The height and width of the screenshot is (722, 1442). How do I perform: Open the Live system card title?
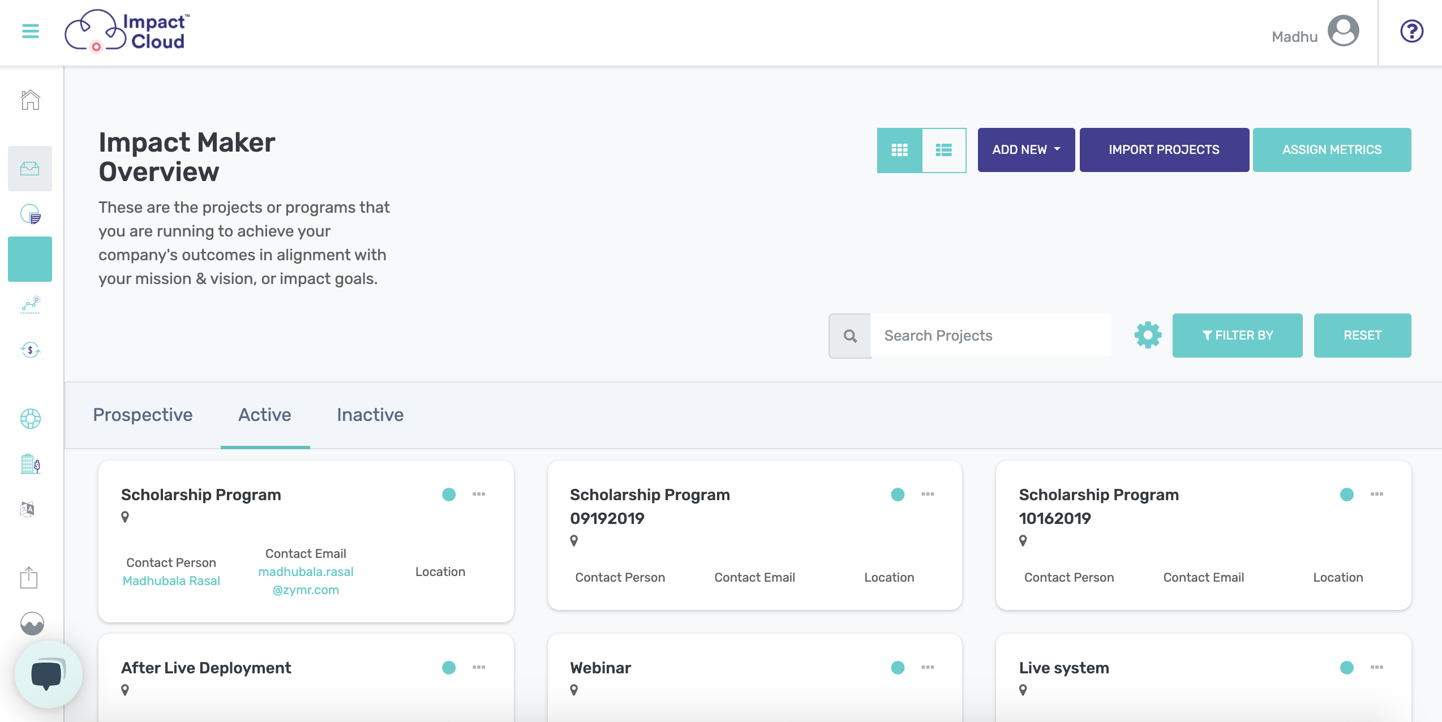click(x=1064, y=668)
